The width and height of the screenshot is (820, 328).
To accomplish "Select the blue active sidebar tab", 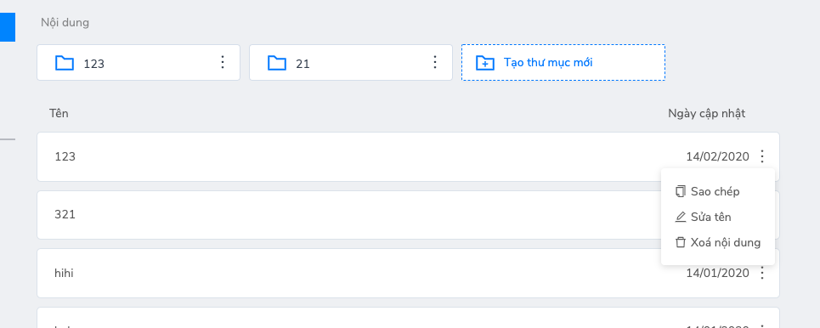I will point(8,27).
